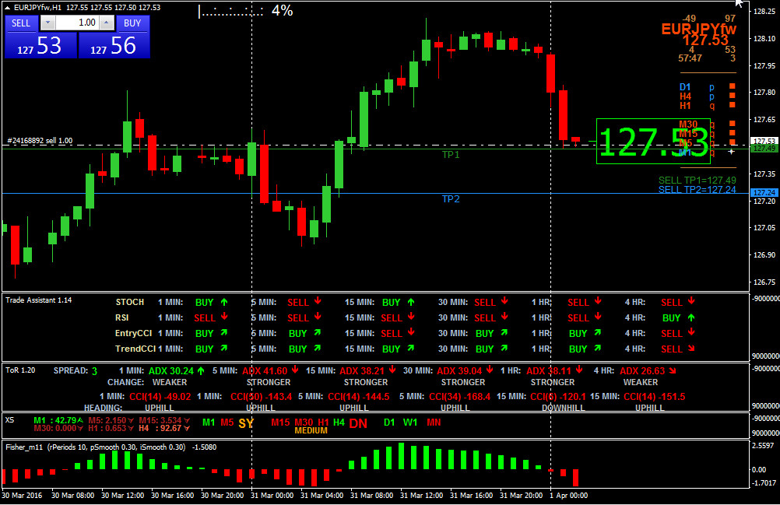Click the orange square beside H1

(x=733, y=105)
